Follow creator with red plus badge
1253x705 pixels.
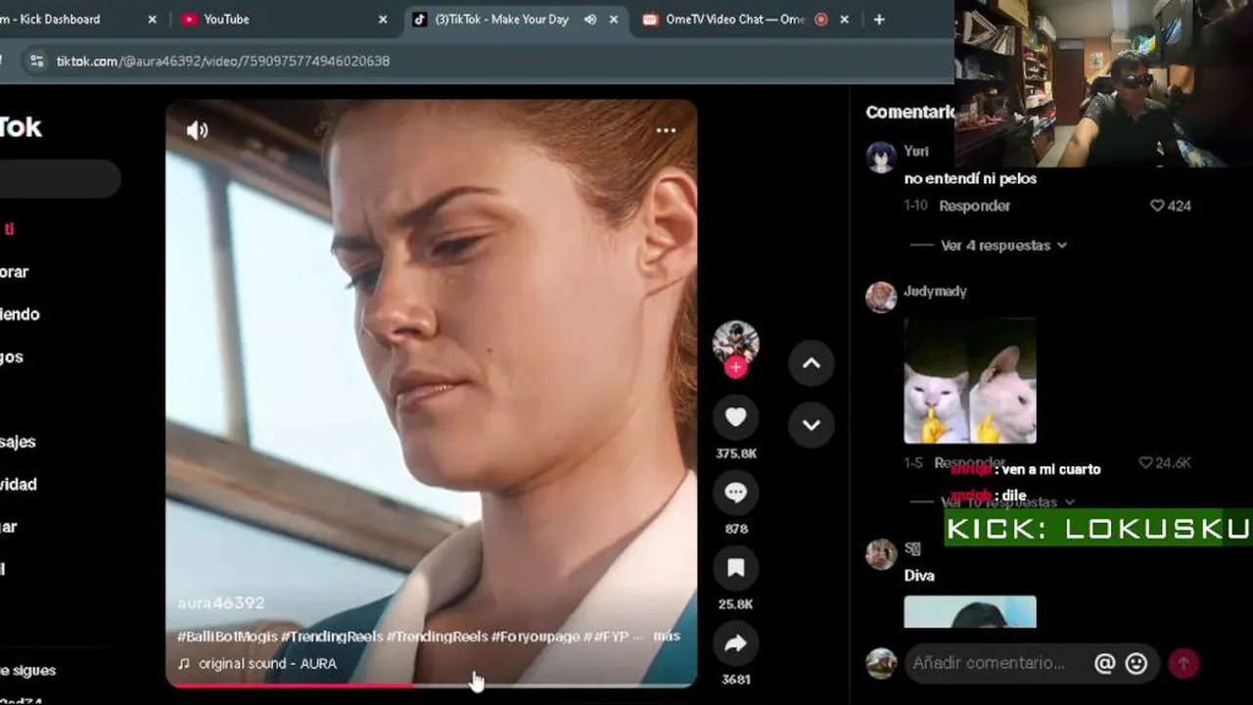(x=736, y=368)
